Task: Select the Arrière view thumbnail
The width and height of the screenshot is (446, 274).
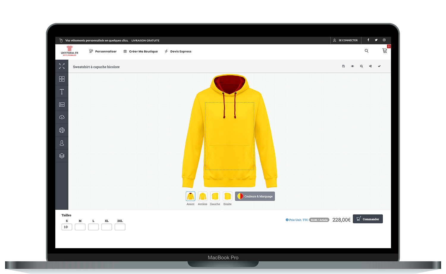Action: (x=202, y=196)
